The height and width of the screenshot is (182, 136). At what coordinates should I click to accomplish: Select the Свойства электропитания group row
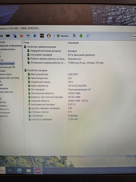coord(40,47)
